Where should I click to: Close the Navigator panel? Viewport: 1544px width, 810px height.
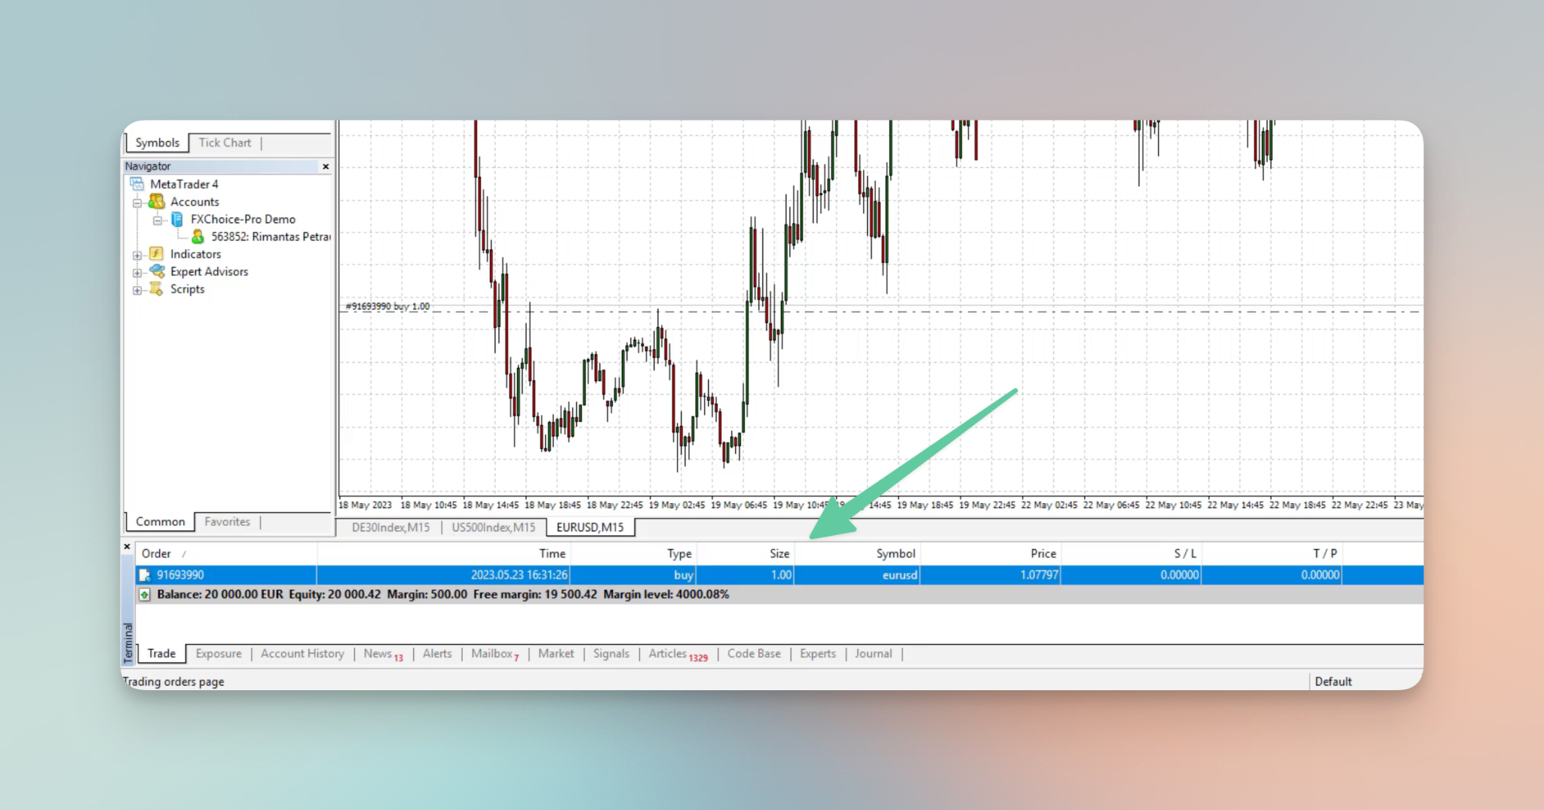pos(326,167)
